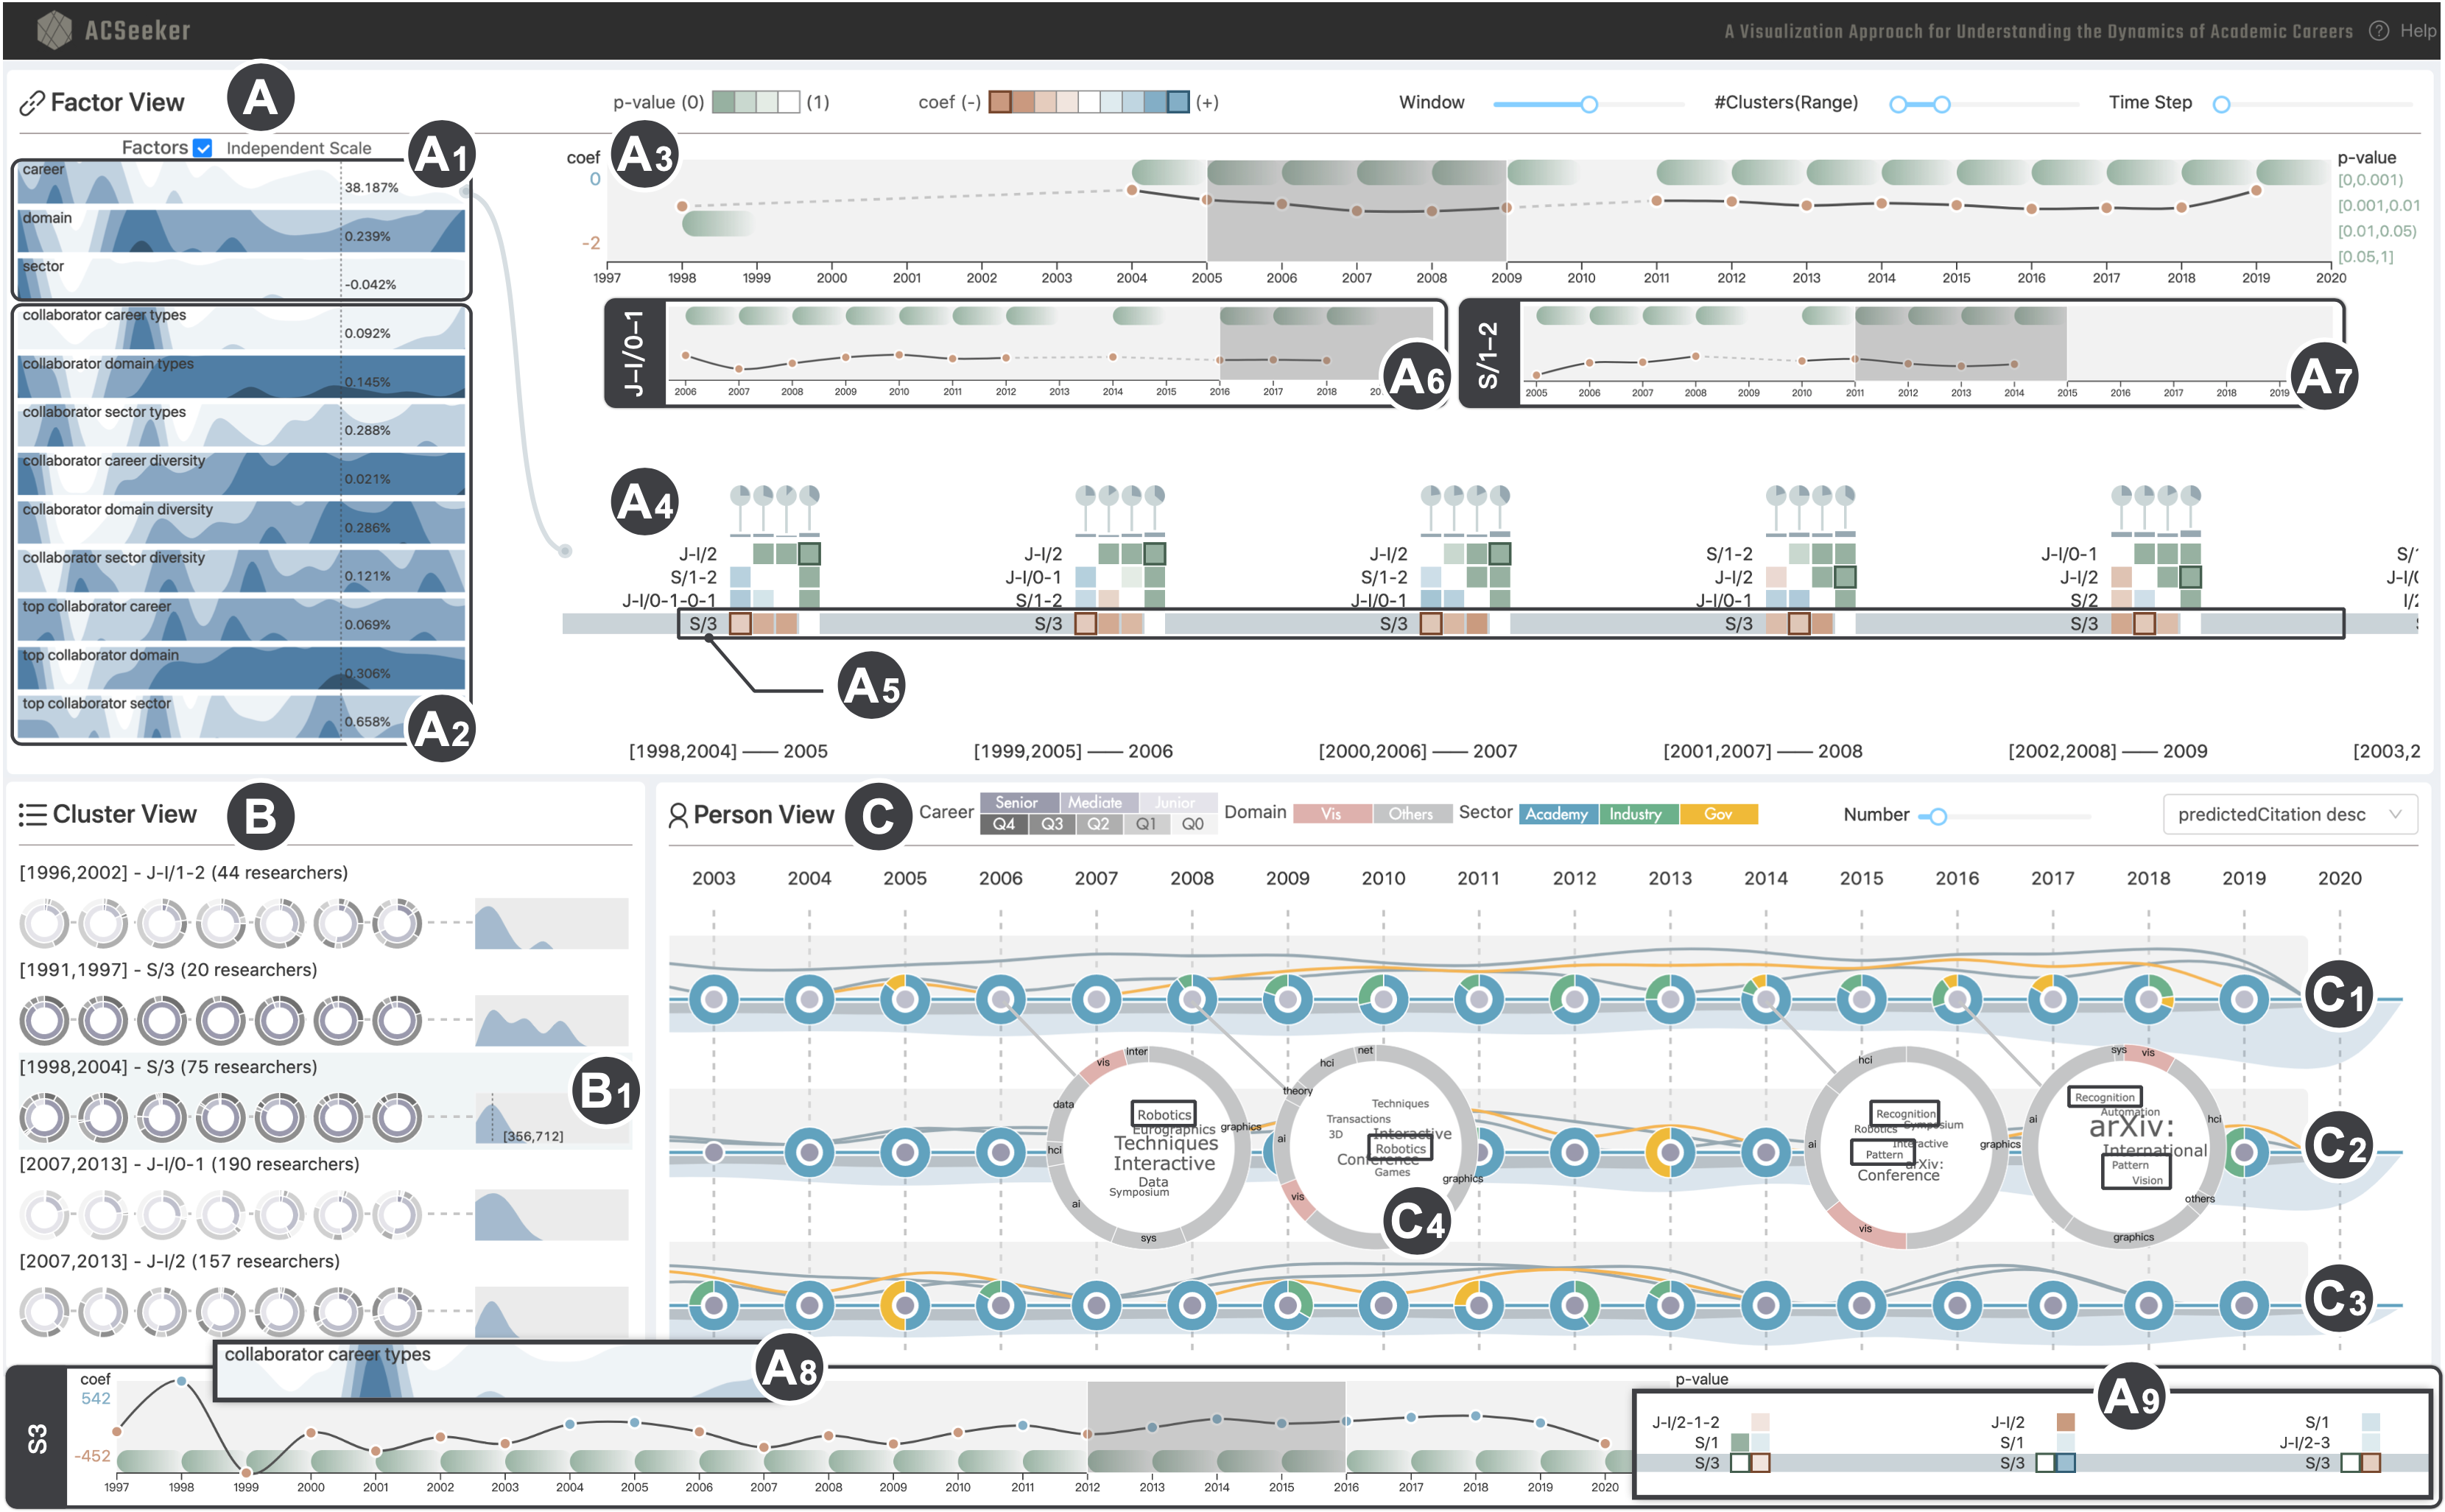Select the Senior career legend chip
This screenshot has height=1512, width=2445.
point(1018,802)
